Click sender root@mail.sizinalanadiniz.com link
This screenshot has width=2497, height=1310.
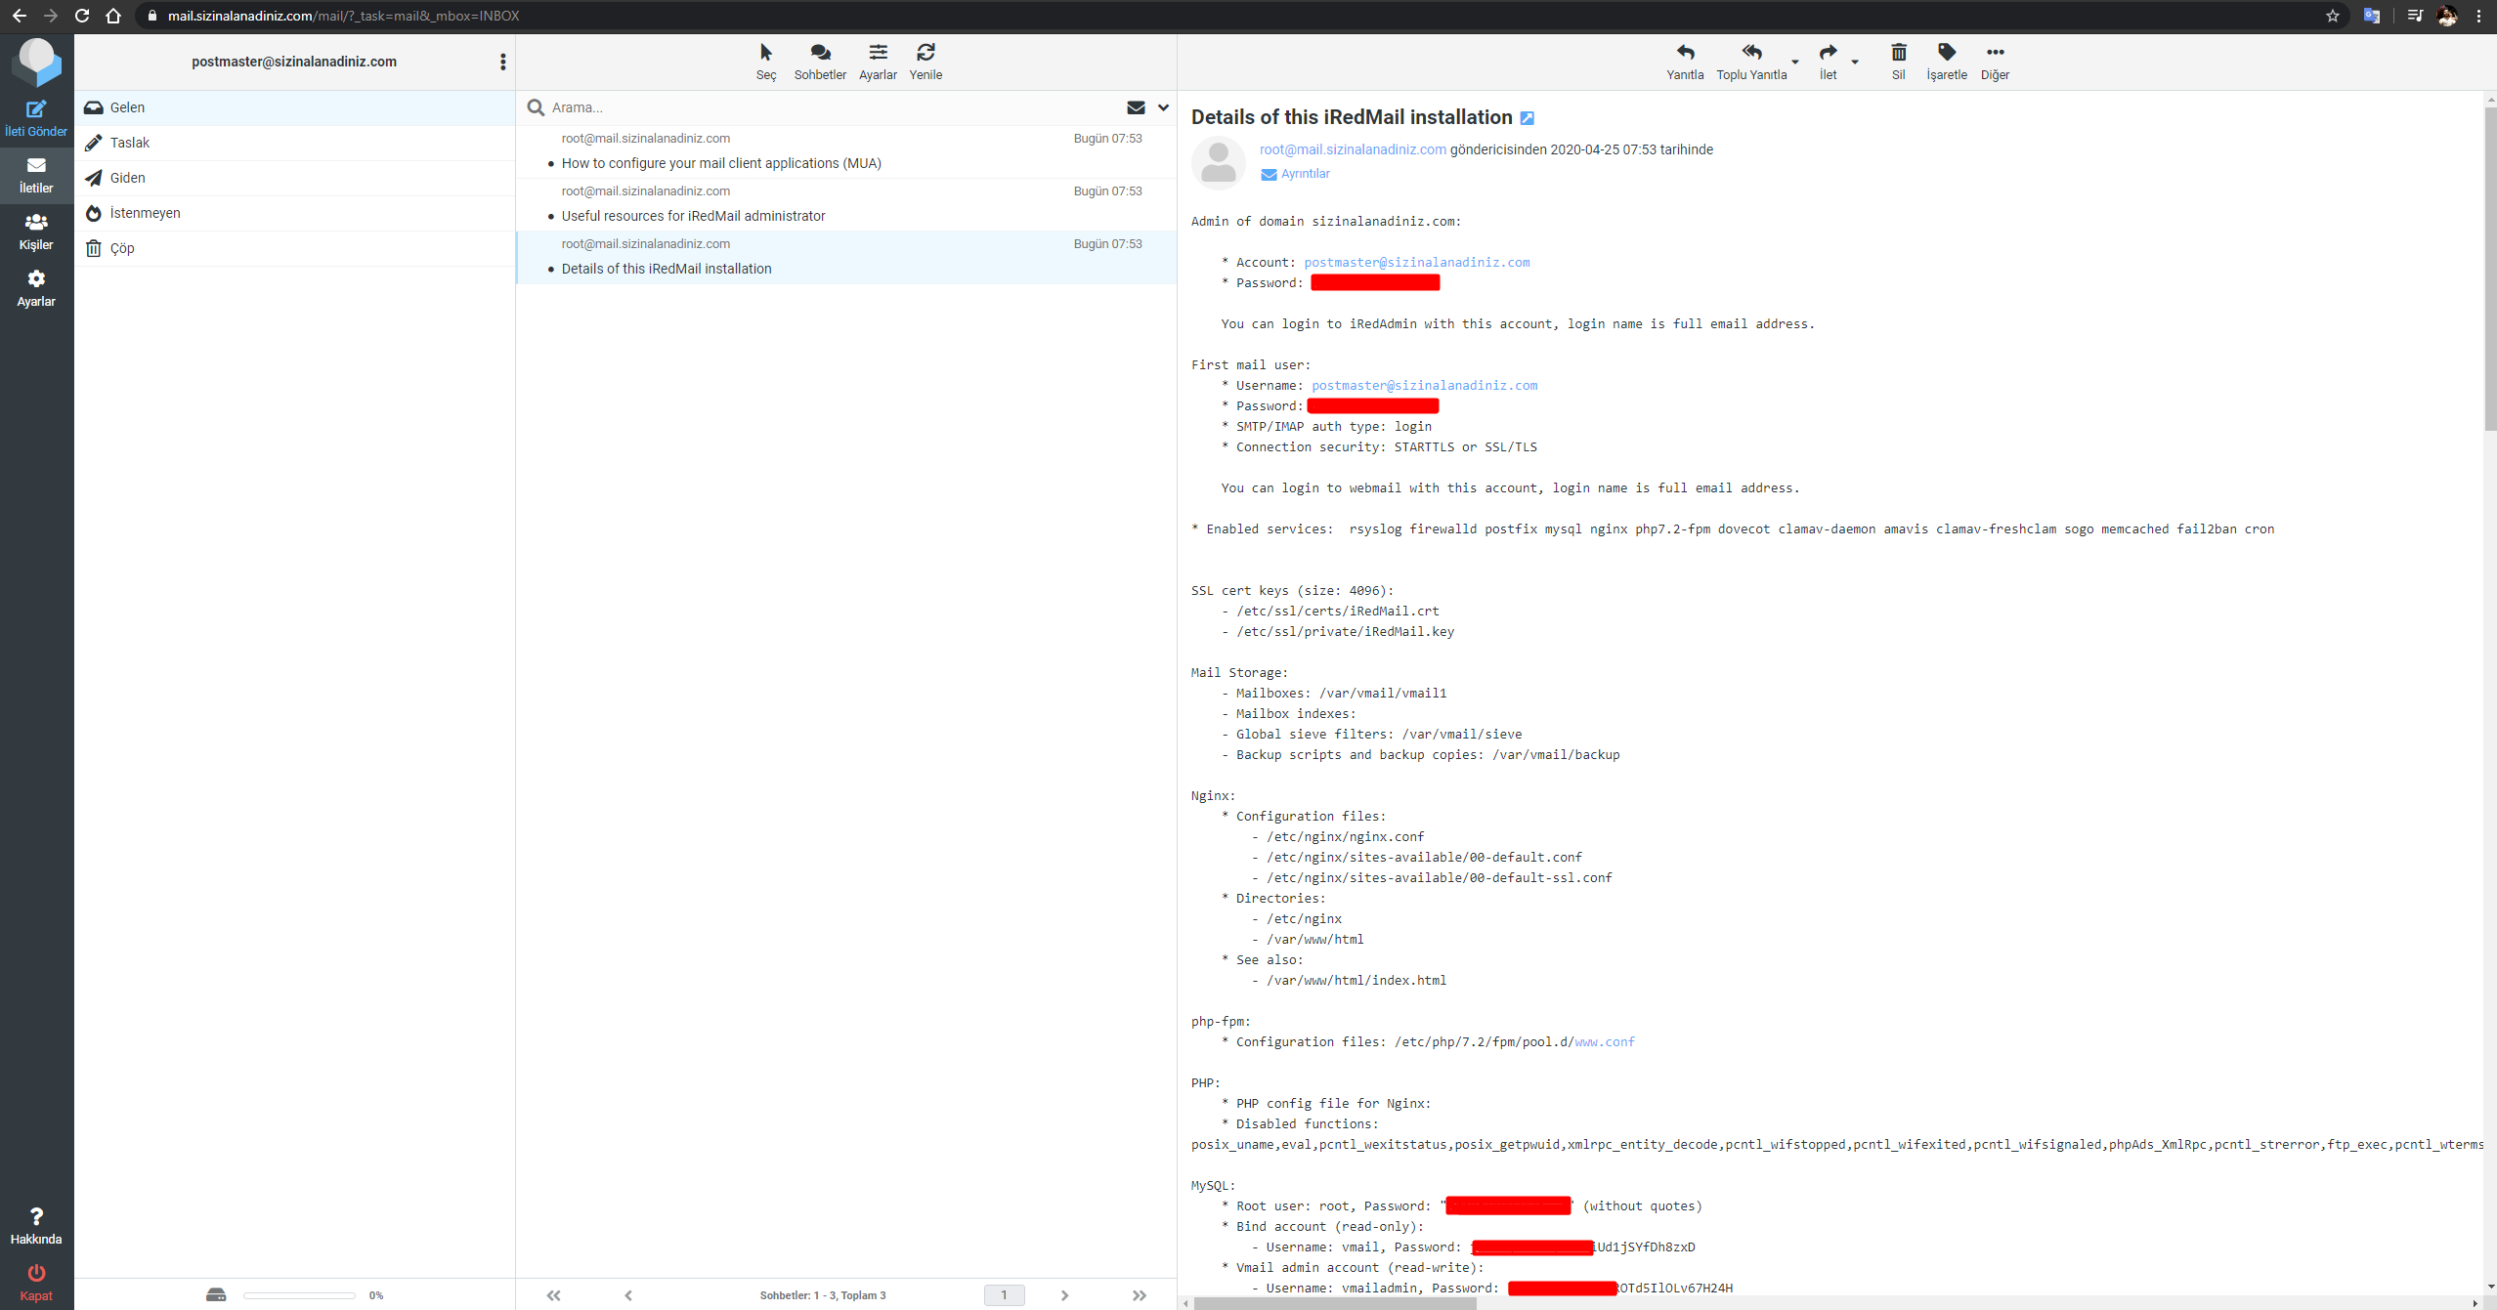[x=1353, y=149]
